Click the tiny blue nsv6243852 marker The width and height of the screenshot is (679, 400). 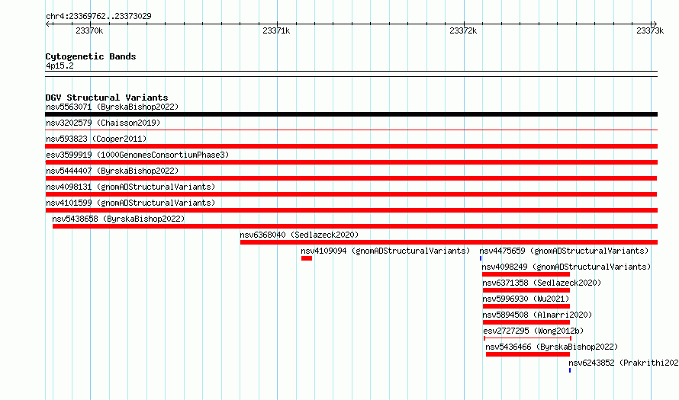pyautogui.click(x=570, y=370)
